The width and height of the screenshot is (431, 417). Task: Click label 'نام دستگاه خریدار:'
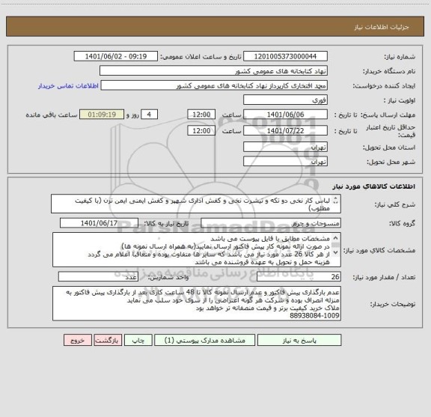pyautogui.click(x=389, y=71)
